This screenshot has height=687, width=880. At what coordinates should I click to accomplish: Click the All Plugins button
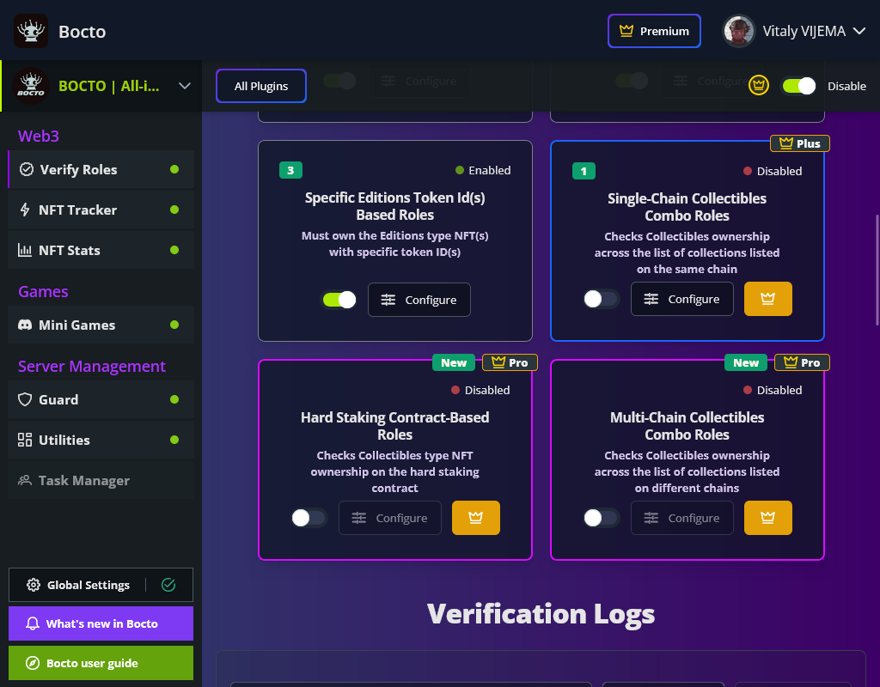pyautogui.click(x=261, y=86)
